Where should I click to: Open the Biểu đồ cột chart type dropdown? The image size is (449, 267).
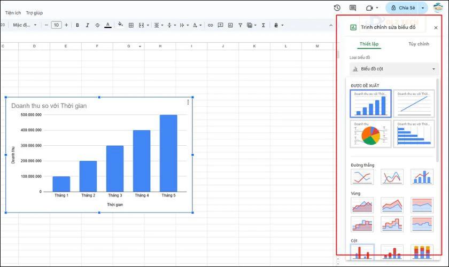pos(394,69)
